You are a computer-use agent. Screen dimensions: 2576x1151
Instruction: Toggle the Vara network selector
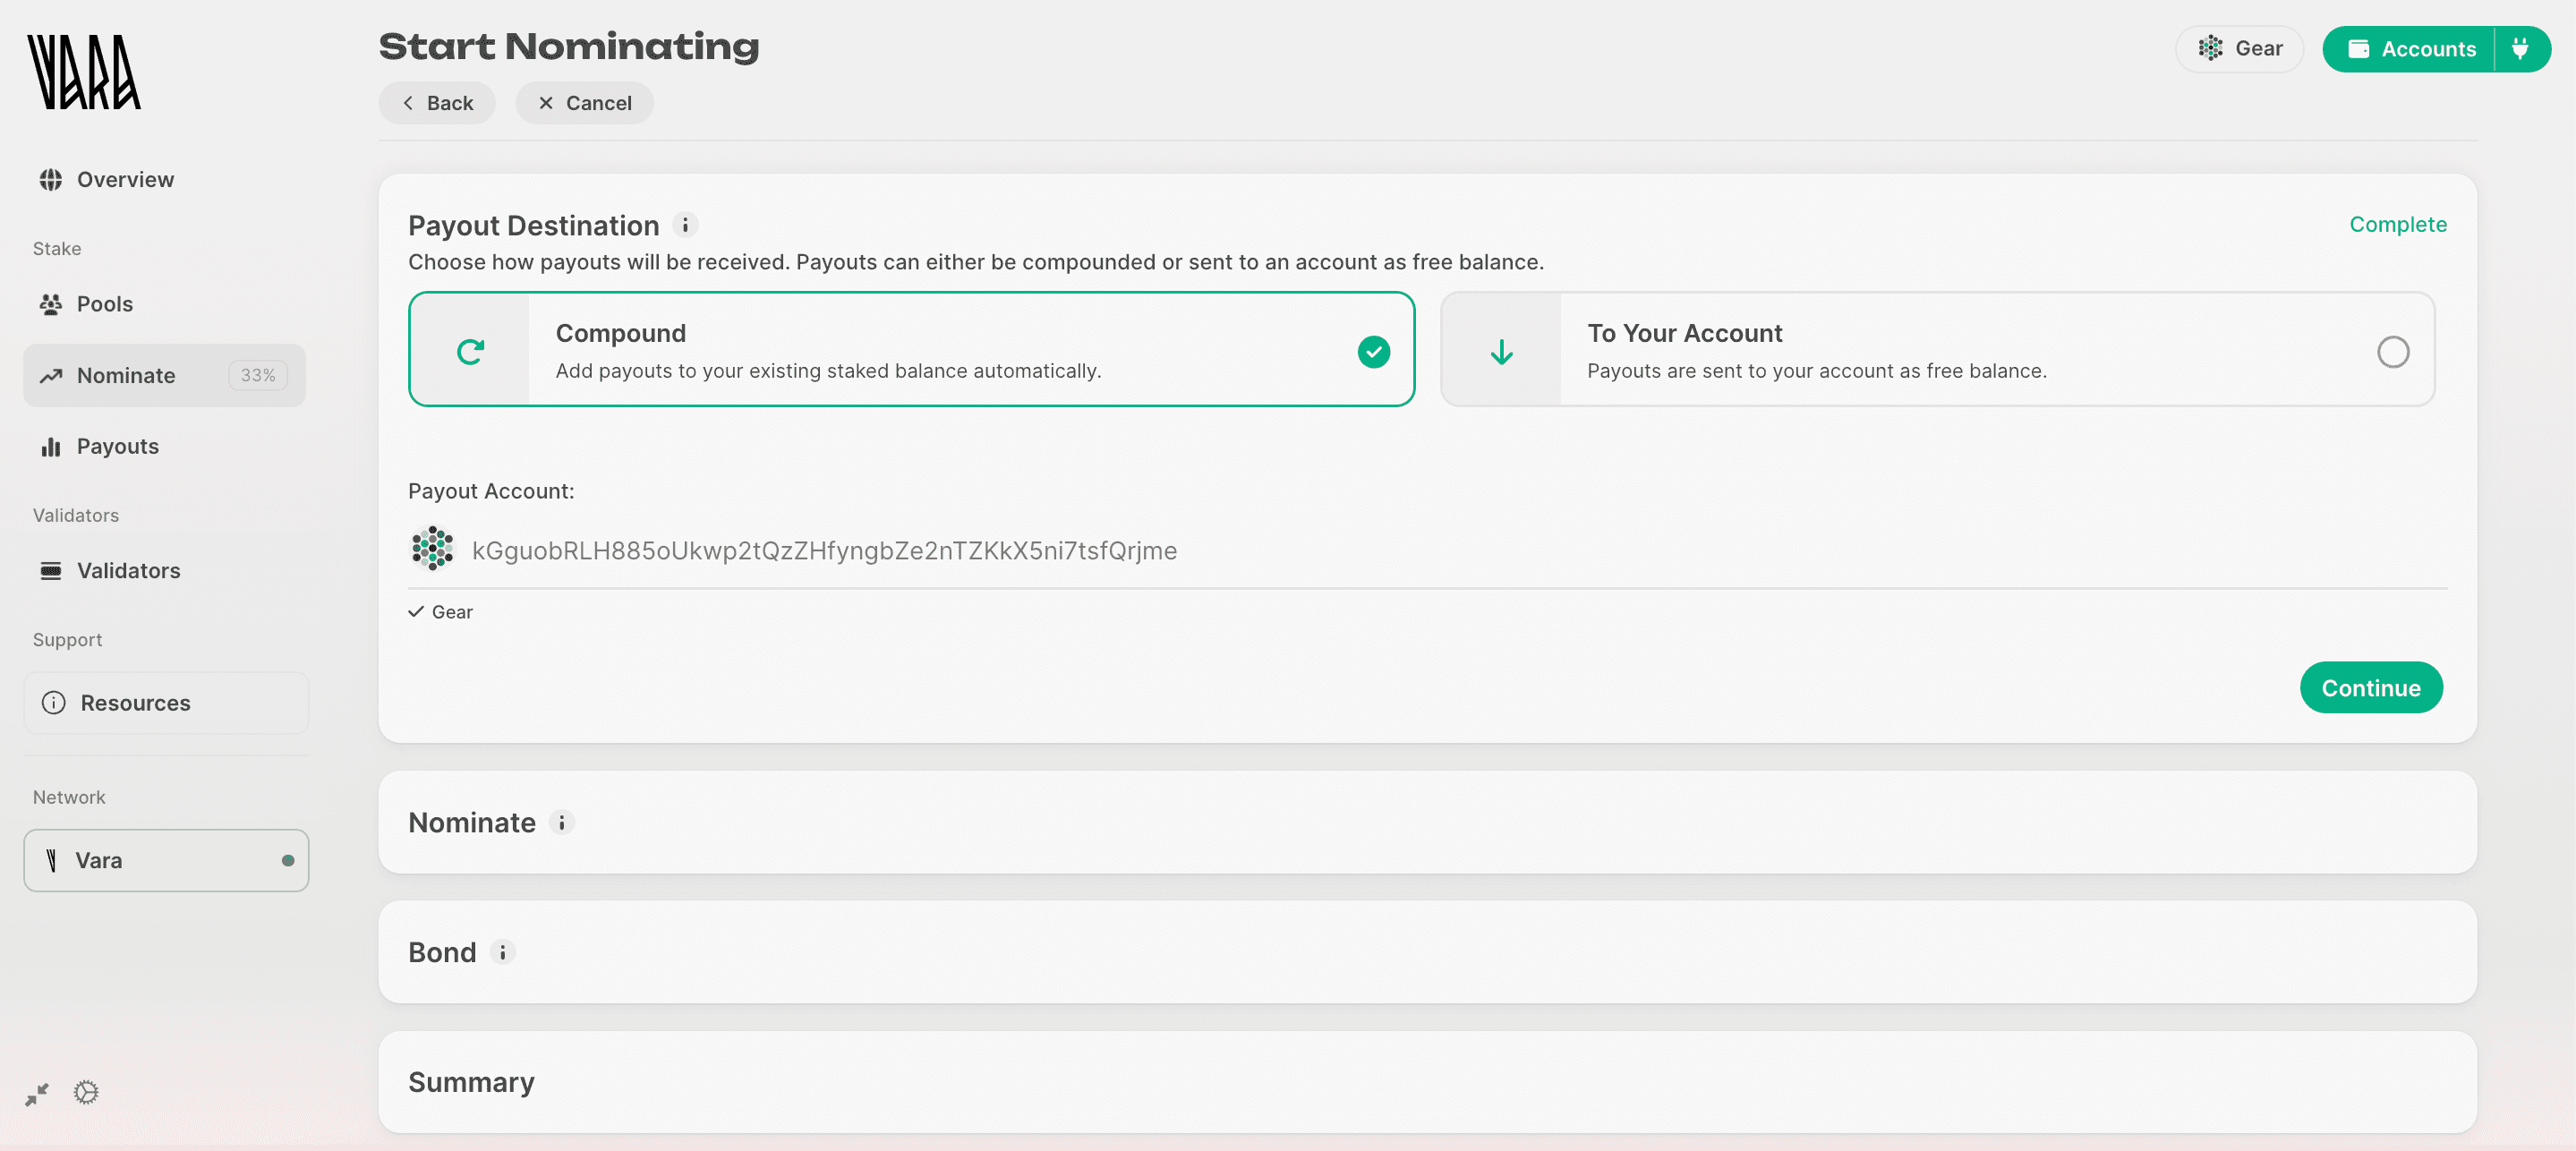[166, 860]
